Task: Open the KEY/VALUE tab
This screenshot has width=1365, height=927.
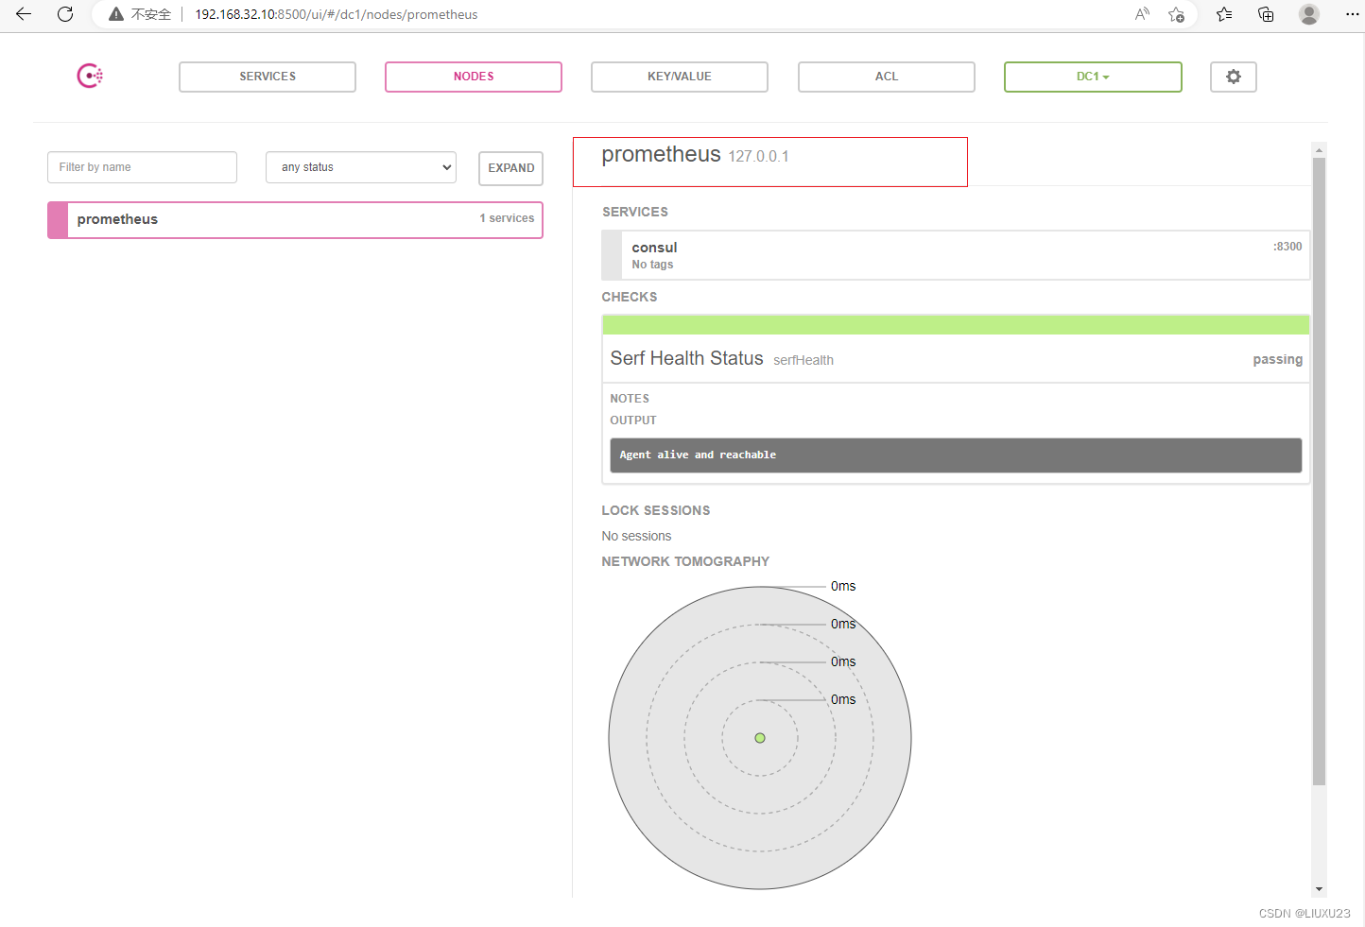Action: tap(680, 77)
